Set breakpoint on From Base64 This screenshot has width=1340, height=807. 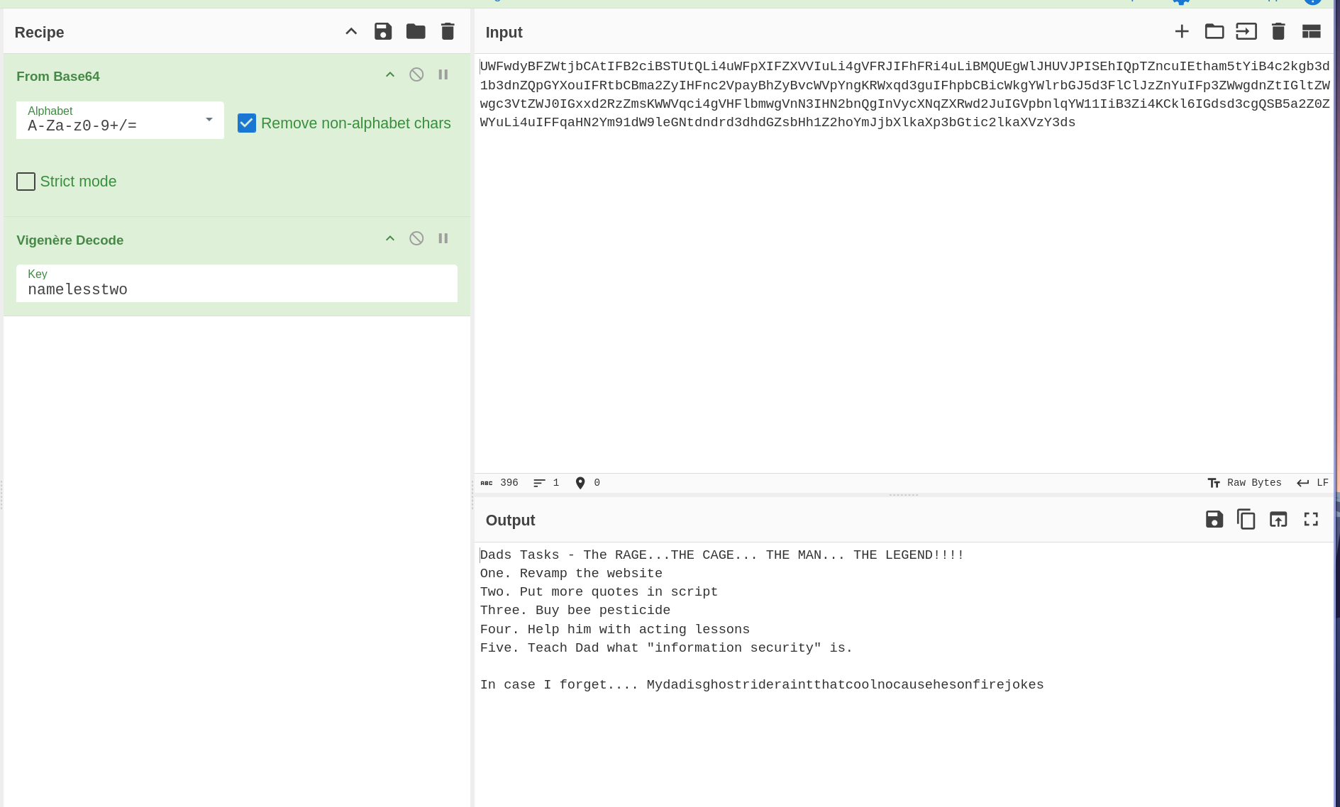pyautogui.click(x=443, y=74)
